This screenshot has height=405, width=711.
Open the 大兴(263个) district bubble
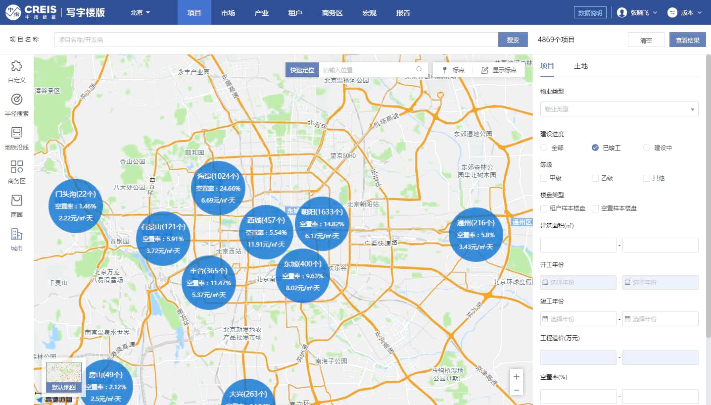(248, 393)
